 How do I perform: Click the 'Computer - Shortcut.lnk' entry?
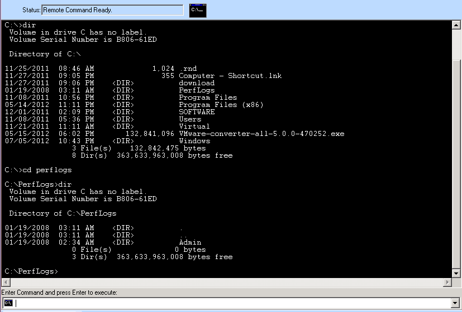(x=230, y=76)
